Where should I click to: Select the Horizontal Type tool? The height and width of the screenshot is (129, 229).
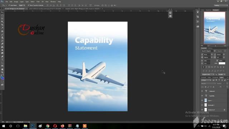pyautogui.click(x=2, y=60)
